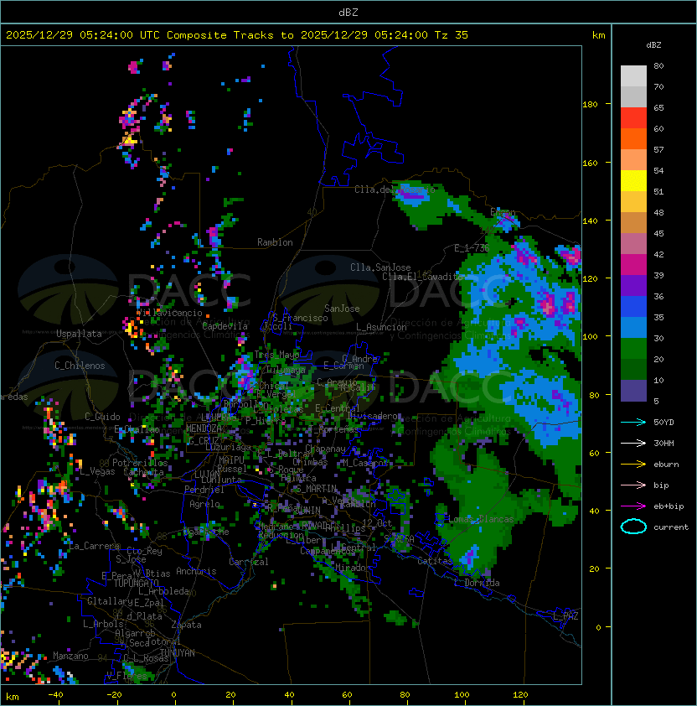The height and width of the screenshot is (706, 697).
Task: Click the 'Potrerillos' map label
Action: (140, 463)
